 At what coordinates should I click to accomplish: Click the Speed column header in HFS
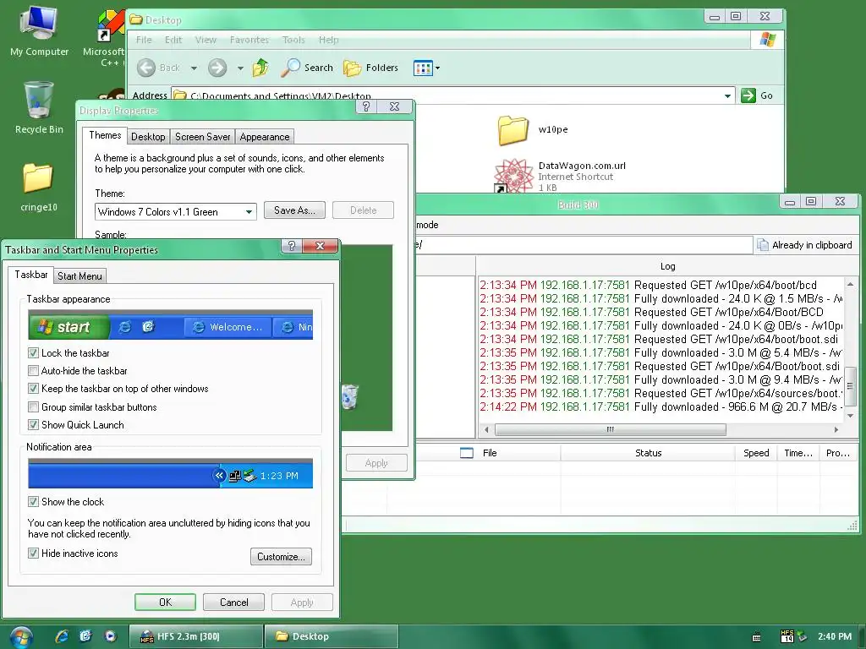tap(756, 453)
